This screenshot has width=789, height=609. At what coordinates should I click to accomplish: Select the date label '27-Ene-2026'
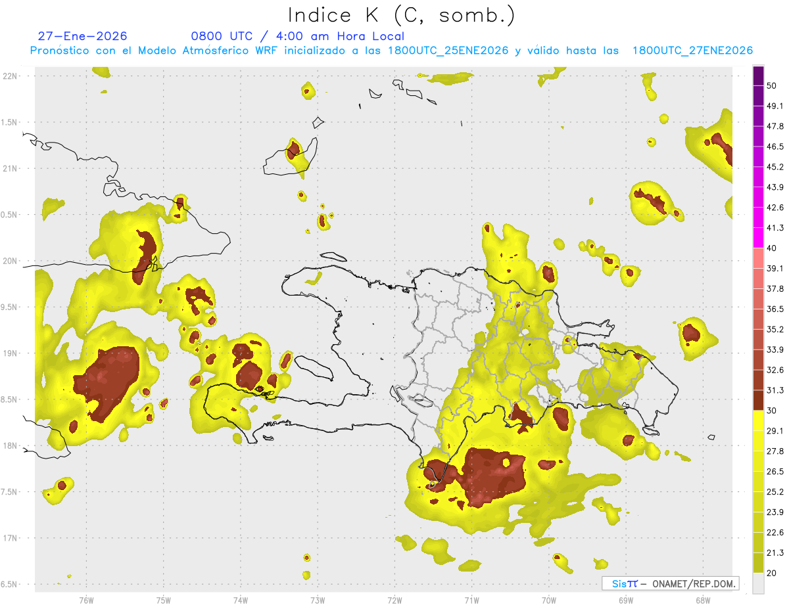tap(82, 36)
